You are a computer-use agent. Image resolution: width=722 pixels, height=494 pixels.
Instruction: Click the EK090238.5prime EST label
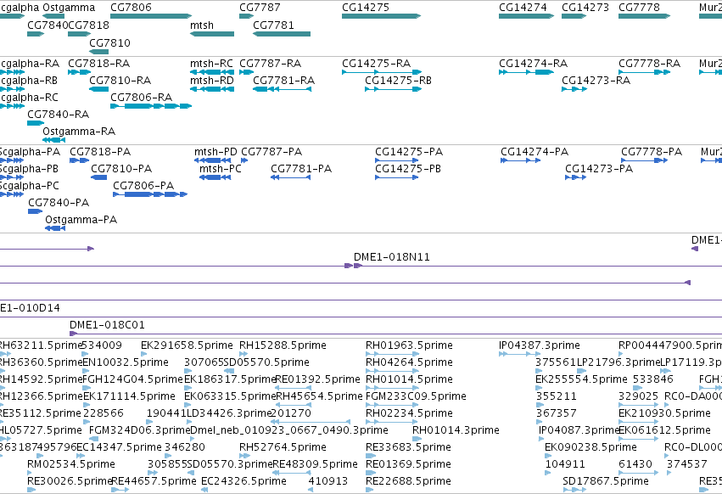(590, 447)
